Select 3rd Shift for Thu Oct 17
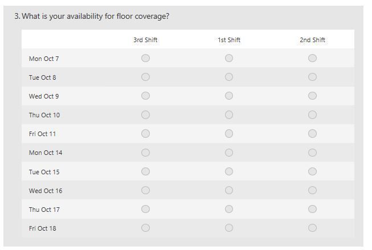Image resolution: width=372 pixels, height=250 pixels. point(145,209)
